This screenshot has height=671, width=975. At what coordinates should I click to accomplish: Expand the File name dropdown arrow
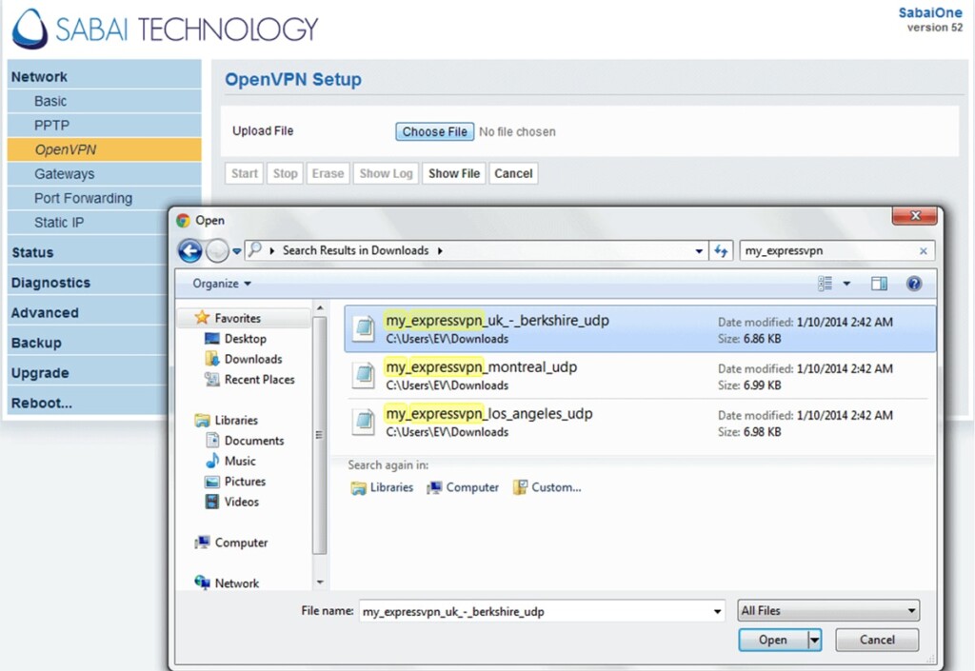click(718, 611)
